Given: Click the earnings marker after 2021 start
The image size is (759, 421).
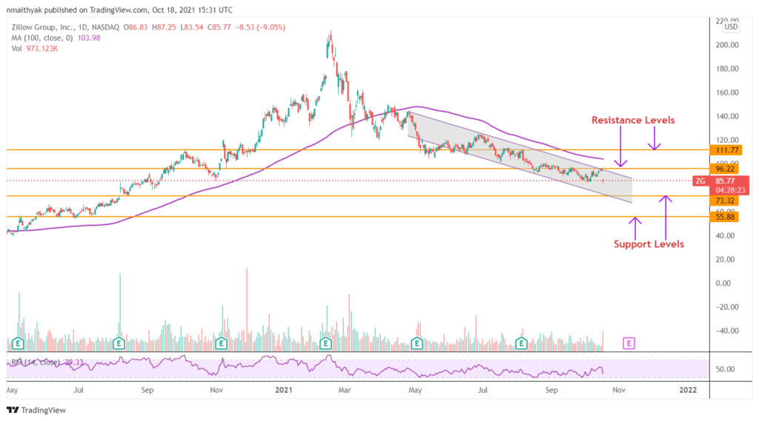Looking at the screenshot, I should pos(325,343).
